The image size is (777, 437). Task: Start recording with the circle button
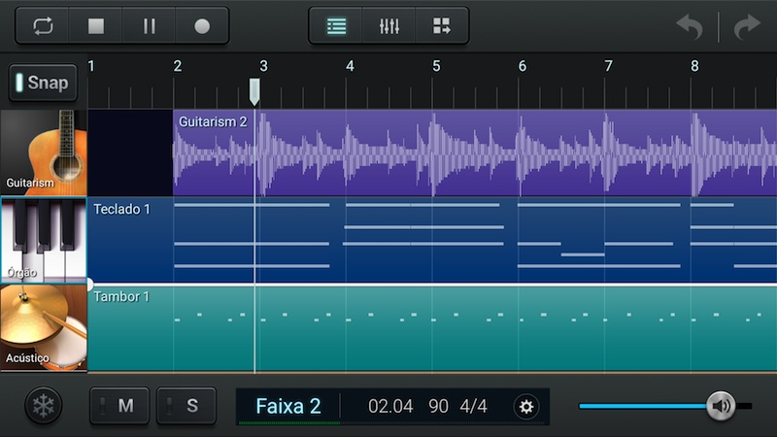[202, 26]
